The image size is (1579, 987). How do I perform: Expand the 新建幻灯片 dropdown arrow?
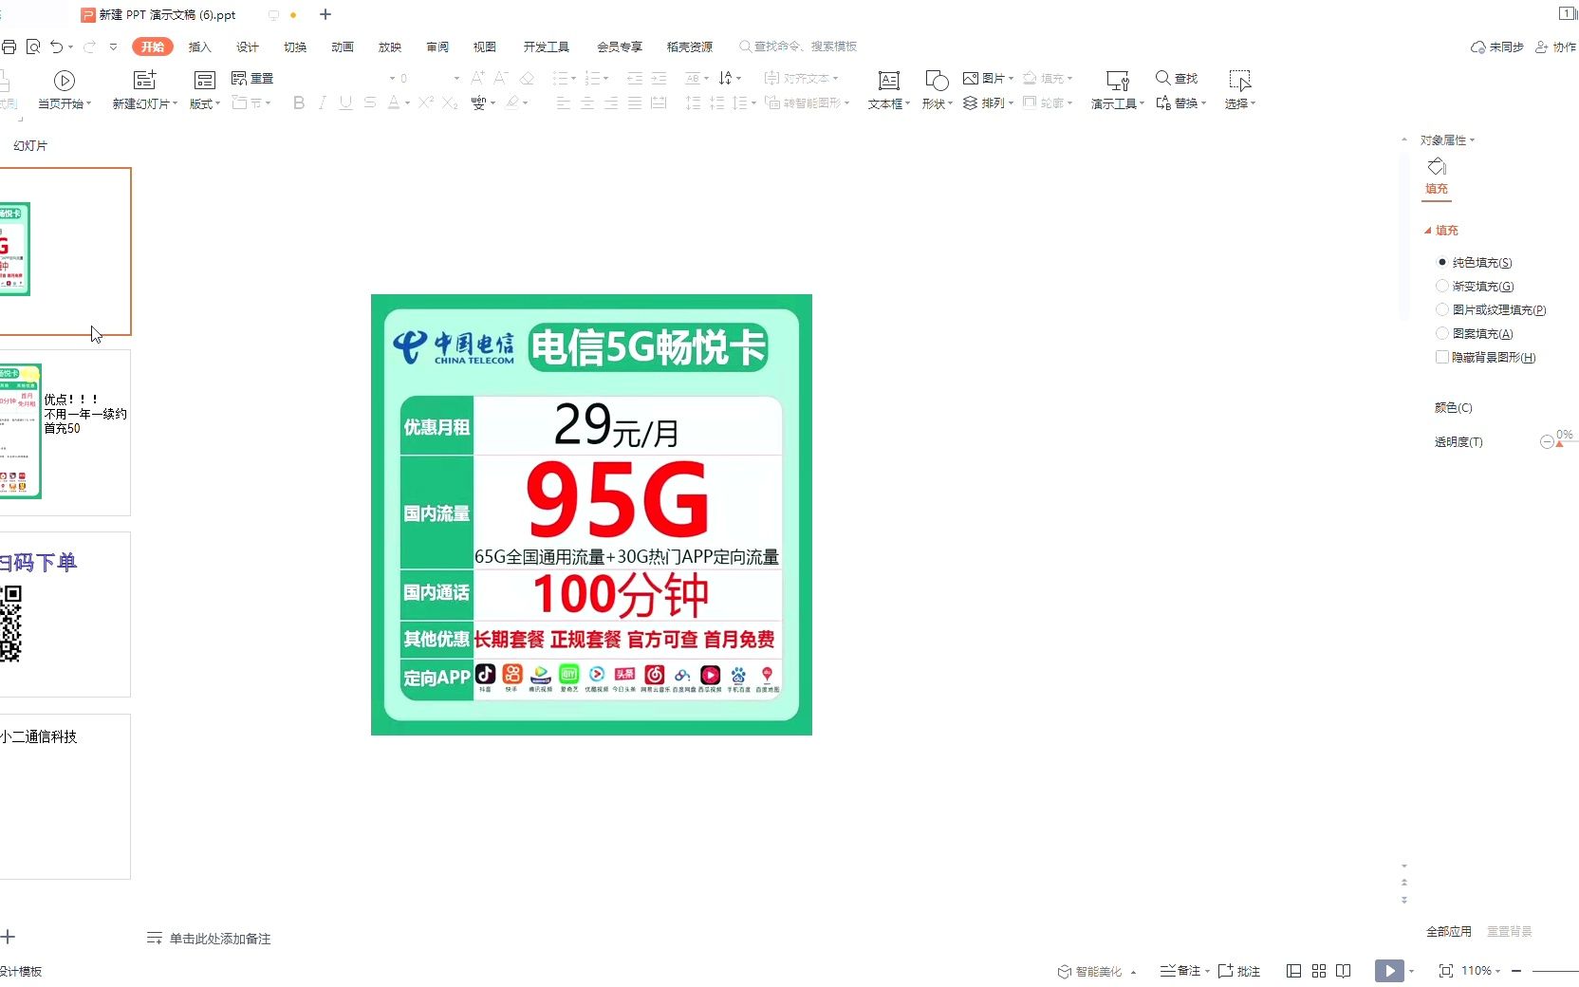(x=175, y=104)
